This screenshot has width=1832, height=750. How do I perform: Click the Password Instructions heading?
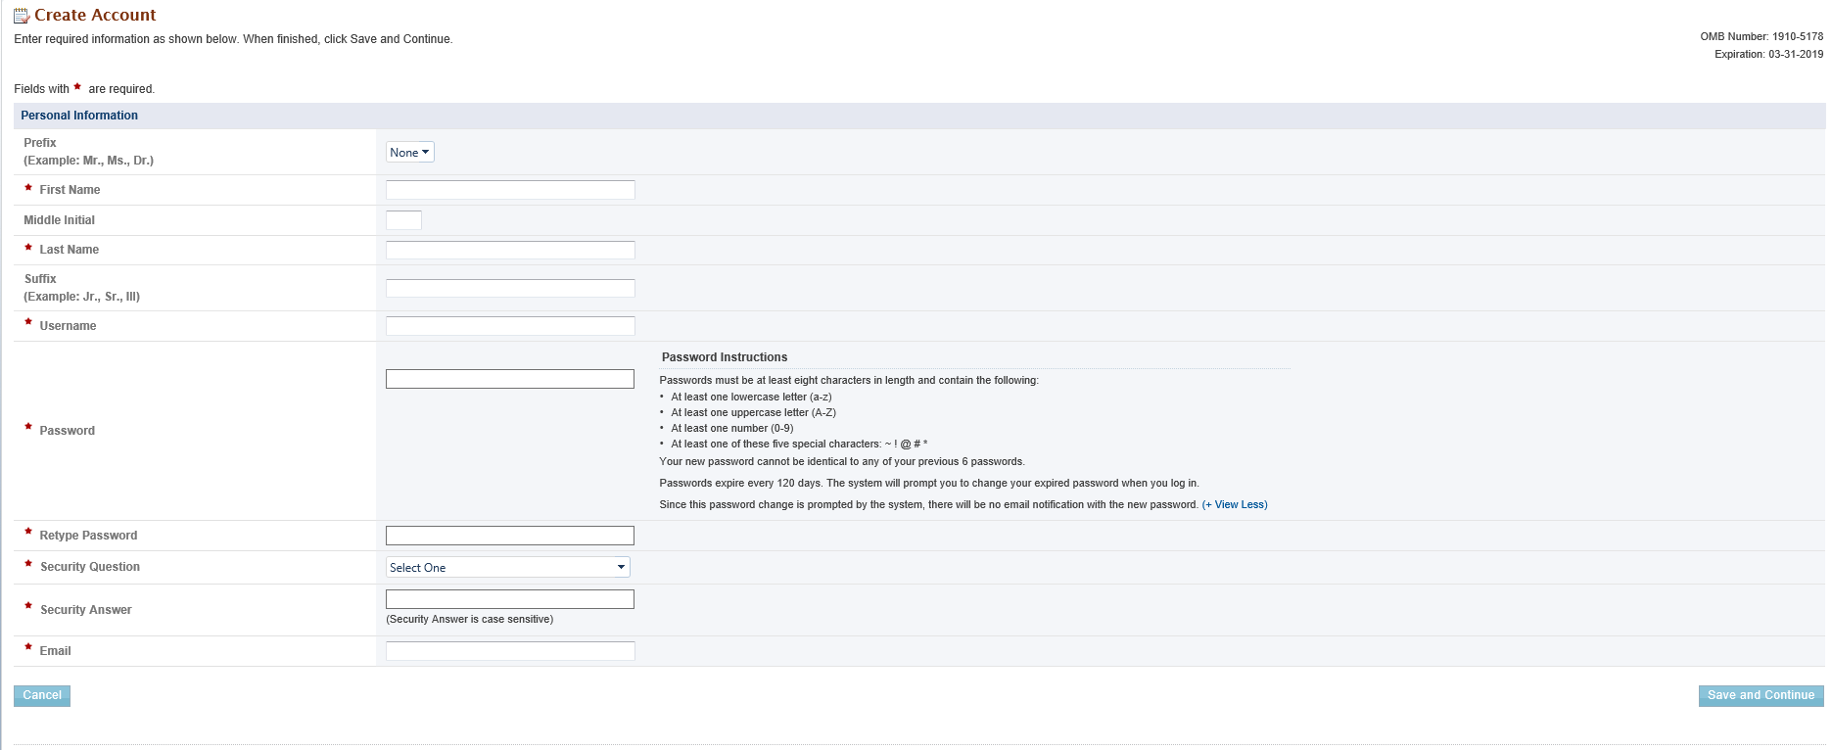point(725,357)
